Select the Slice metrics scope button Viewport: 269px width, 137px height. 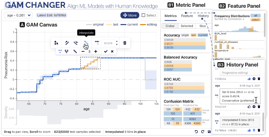[202, 26]
